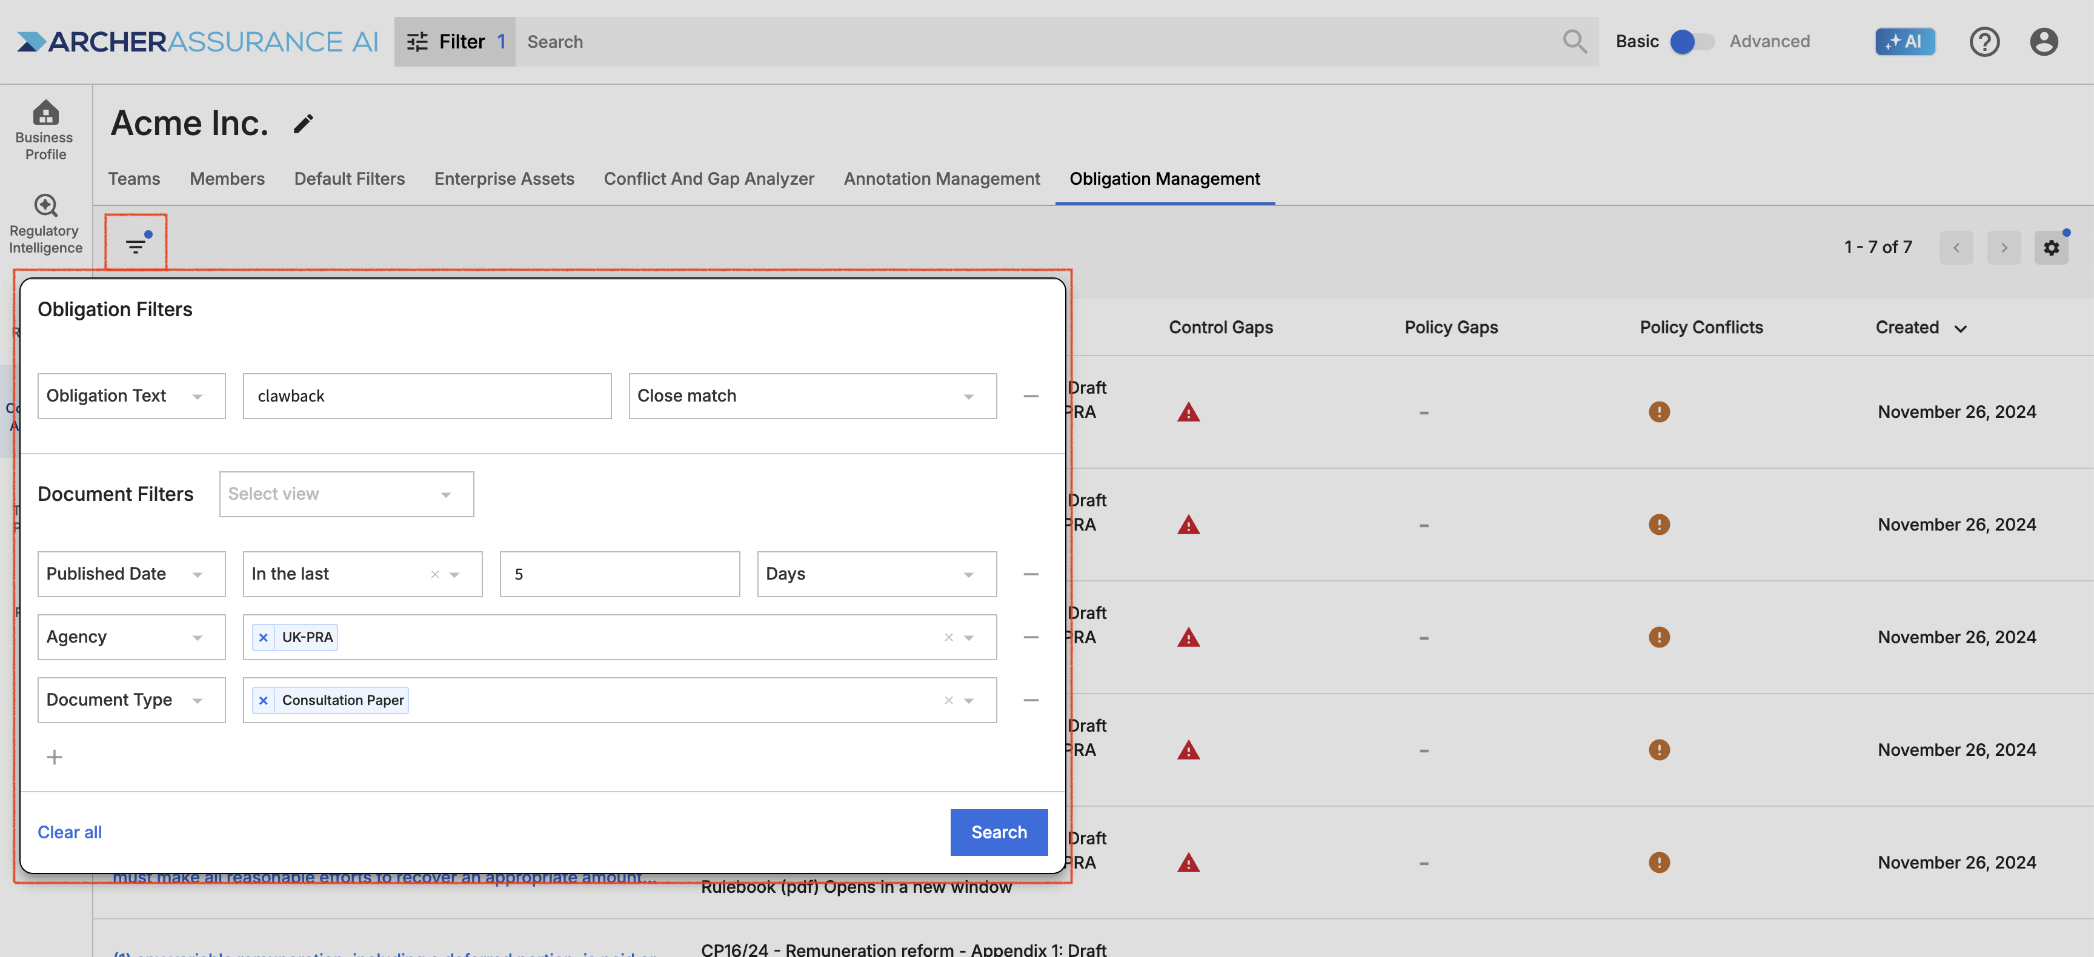The image size is (2094, 957).
Task: Click the Policy Gaps column header
Action: 1451,328
